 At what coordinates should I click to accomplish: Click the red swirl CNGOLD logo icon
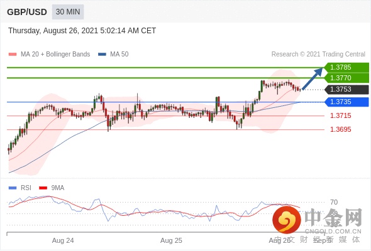point(287,220)
